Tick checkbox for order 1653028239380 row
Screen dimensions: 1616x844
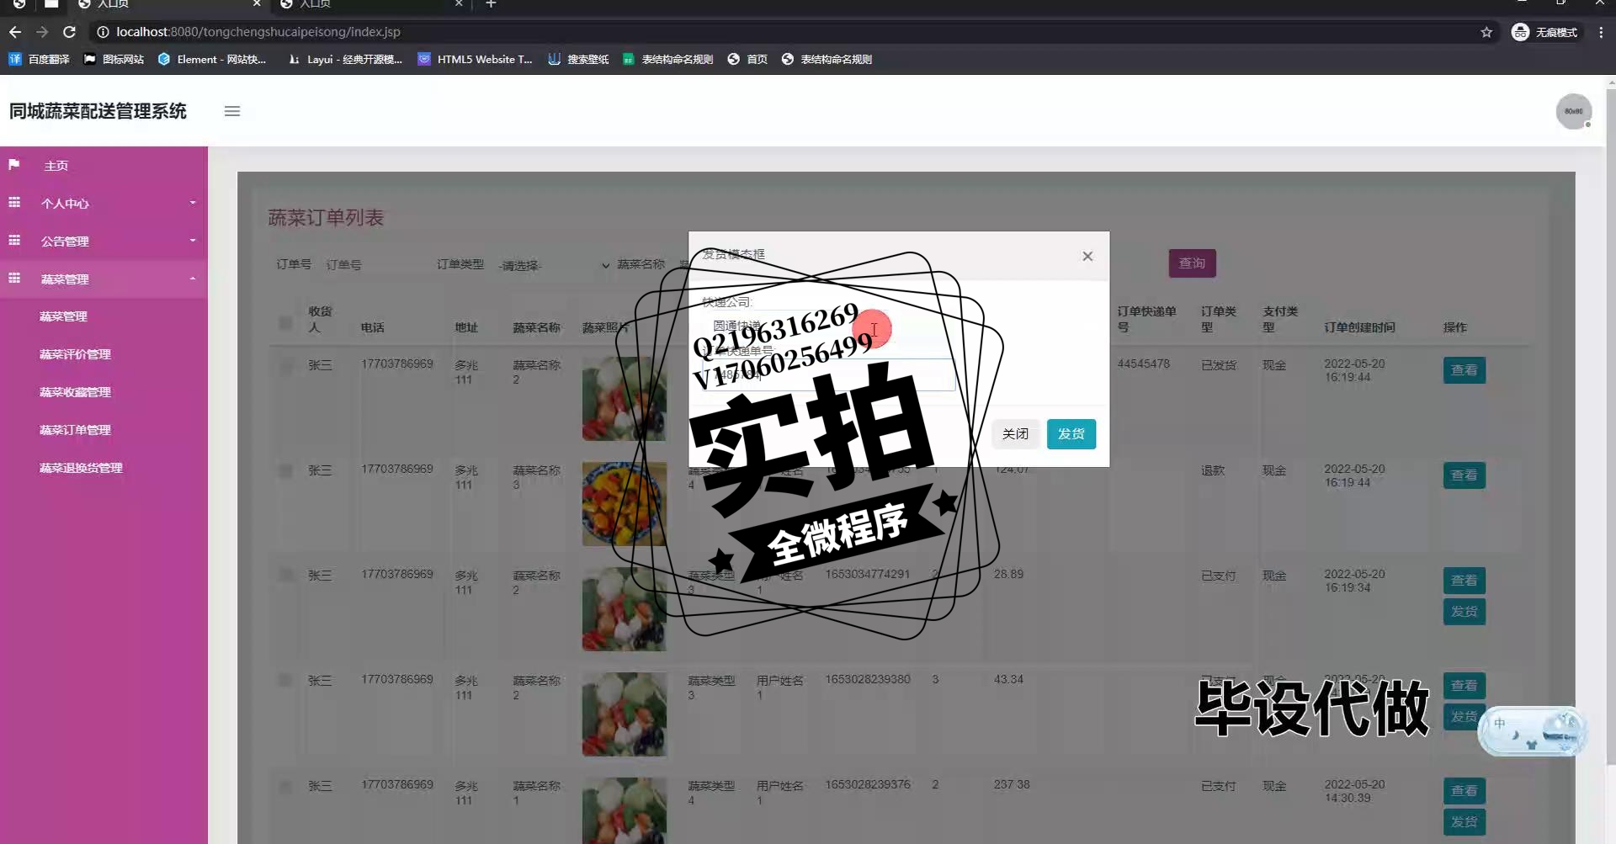(285, 680)
